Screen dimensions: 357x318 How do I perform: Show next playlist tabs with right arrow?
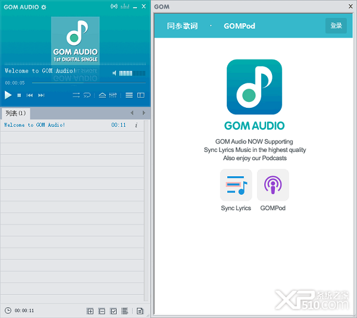[x=143, y=113]
